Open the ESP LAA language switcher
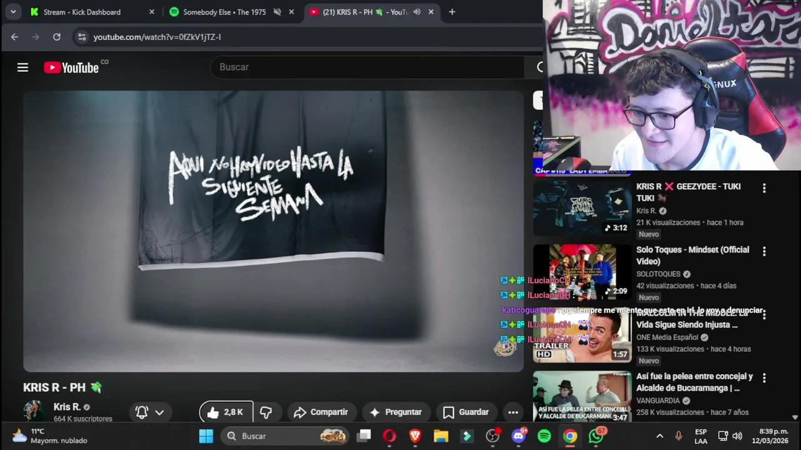801x450 pixels. (x=701, y=436)
